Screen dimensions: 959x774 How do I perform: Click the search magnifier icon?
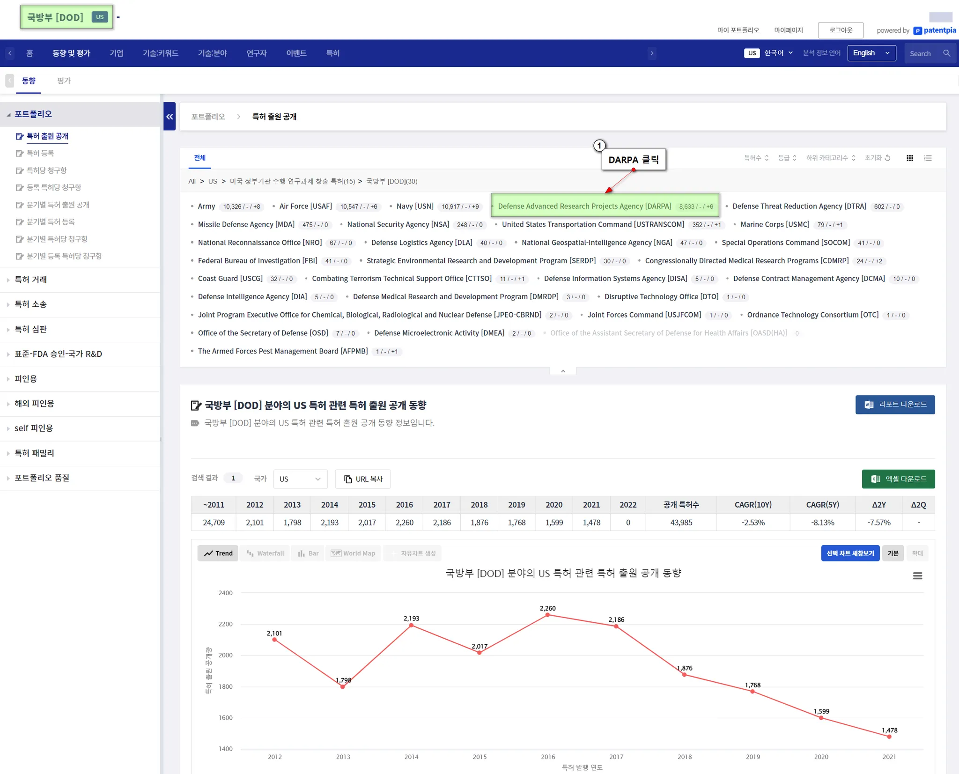[x=946, y=53]
